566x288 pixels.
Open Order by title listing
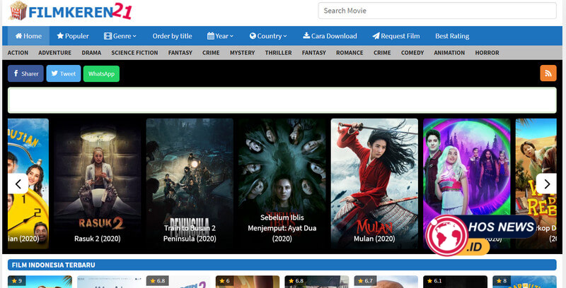172,36
